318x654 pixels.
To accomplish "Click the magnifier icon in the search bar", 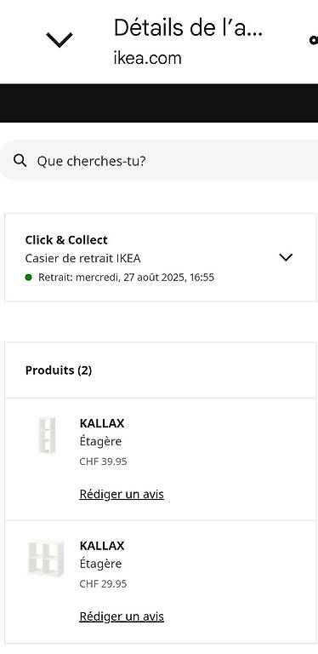I will click(x=20, y=161).
